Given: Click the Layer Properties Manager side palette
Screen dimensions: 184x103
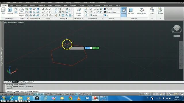Looking at the screenshot, I should [x=2, y=57].
